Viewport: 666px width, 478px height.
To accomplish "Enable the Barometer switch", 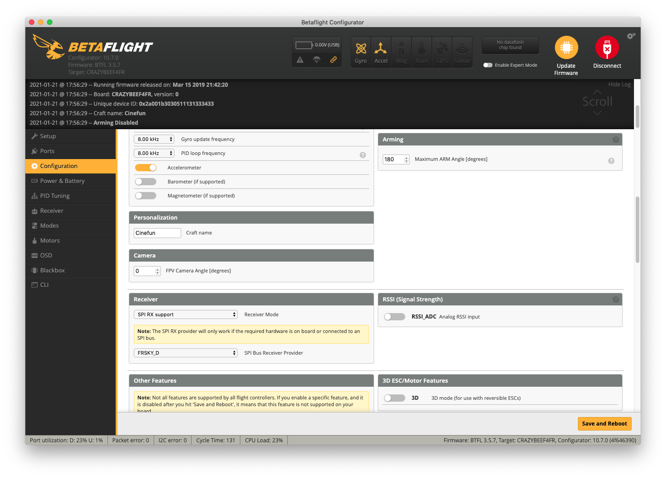I will 145,182.
